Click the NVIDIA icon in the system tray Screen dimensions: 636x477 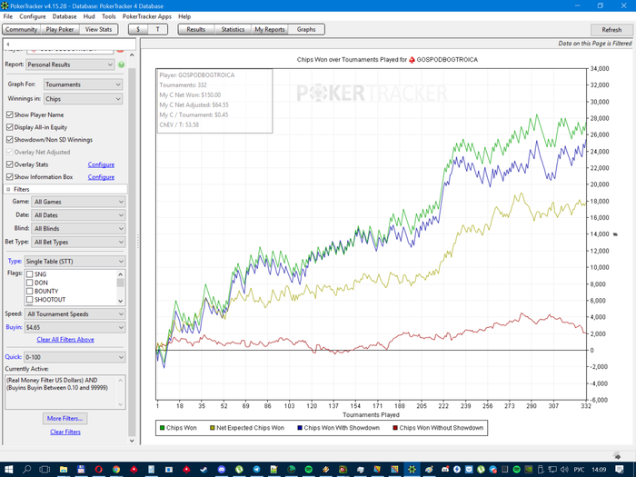(529, 470)
